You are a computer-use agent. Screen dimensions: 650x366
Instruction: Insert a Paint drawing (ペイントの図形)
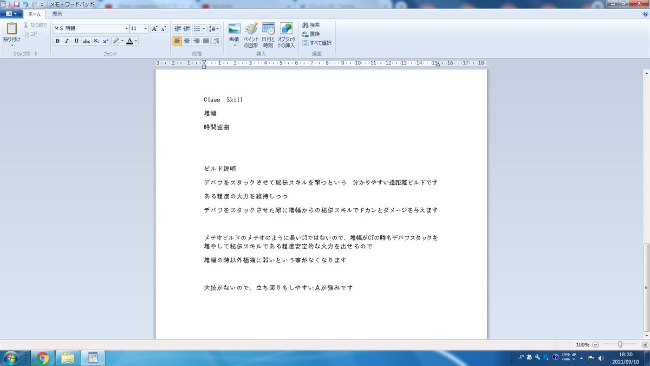(x=251, y=35)
